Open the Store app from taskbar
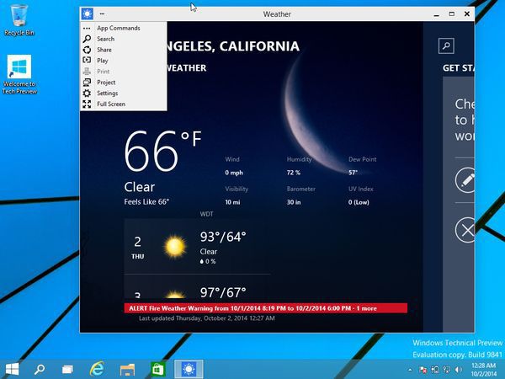 pos(158,369)
